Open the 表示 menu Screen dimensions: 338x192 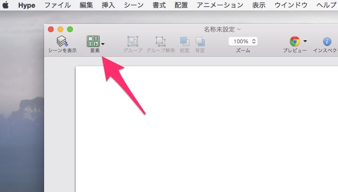(x=259, y=5)
